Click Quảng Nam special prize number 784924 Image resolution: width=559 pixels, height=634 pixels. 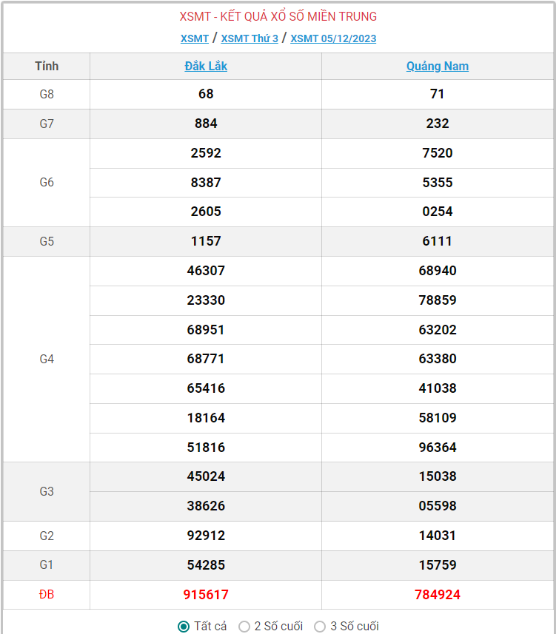[x=437, y=595]
